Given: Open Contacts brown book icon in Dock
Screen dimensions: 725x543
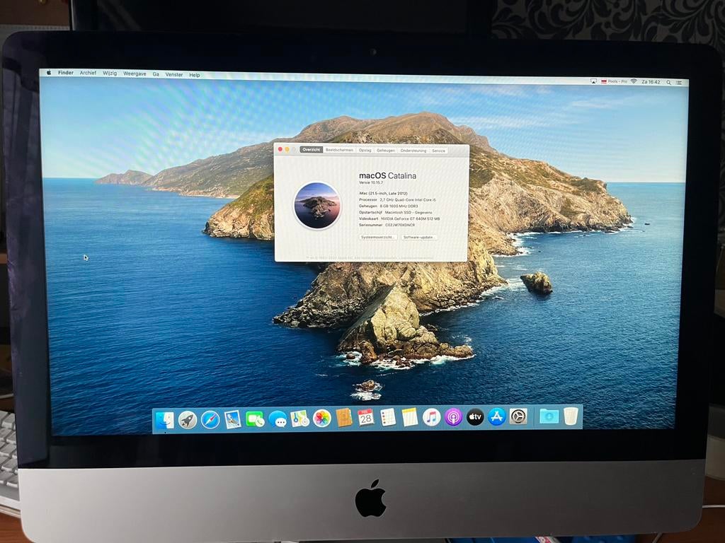Looking at the screenshot, I should pos(344,418).
